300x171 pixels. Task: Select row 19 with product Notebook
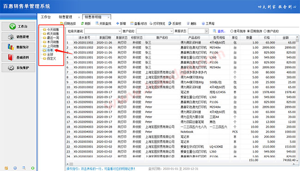pyautogui.click(x=181, y=132)
